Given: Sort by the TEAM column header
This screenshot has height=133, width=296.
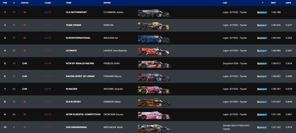Looking at the screenshot, I should [x=68, y=3].
